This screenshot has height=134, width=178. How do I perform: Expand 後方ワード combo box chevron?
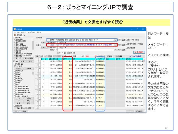113,50
